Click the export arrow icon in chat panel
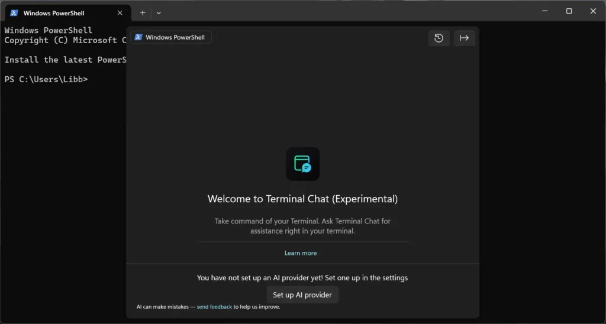The width and height of the screenshot is (606, 324). [x=464, y=38]
